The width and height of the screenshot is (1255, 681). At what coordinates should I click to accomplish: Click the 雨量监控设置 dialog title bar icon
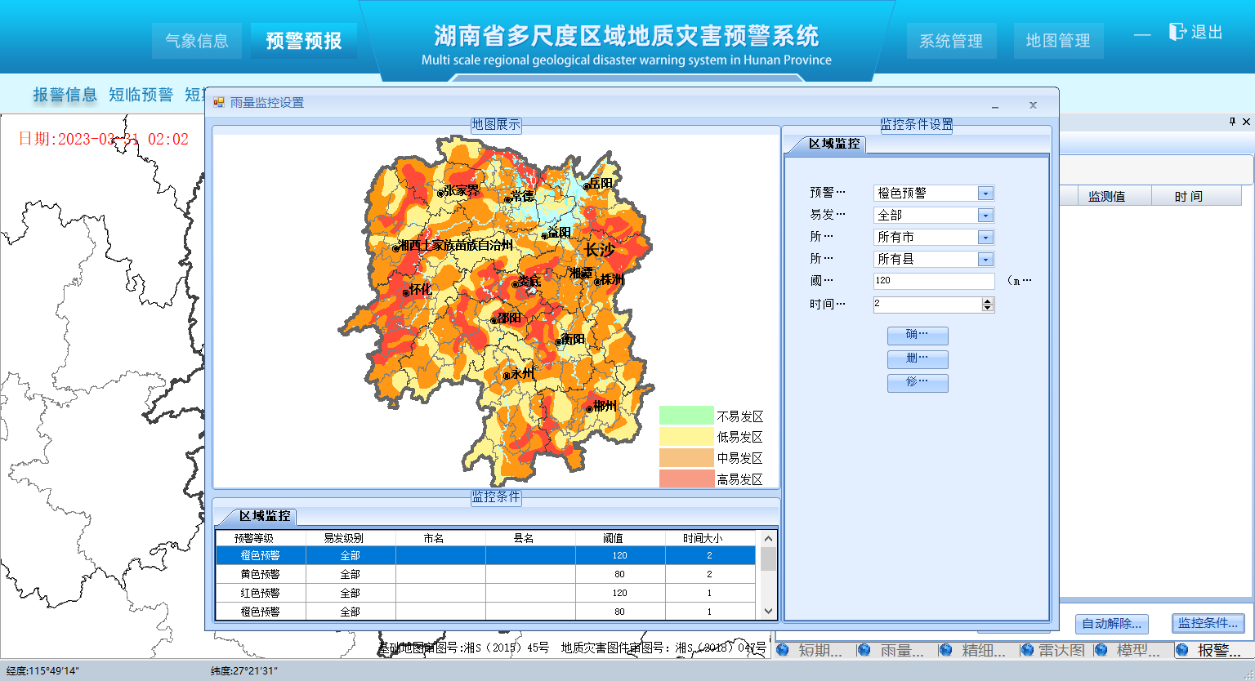219,102
